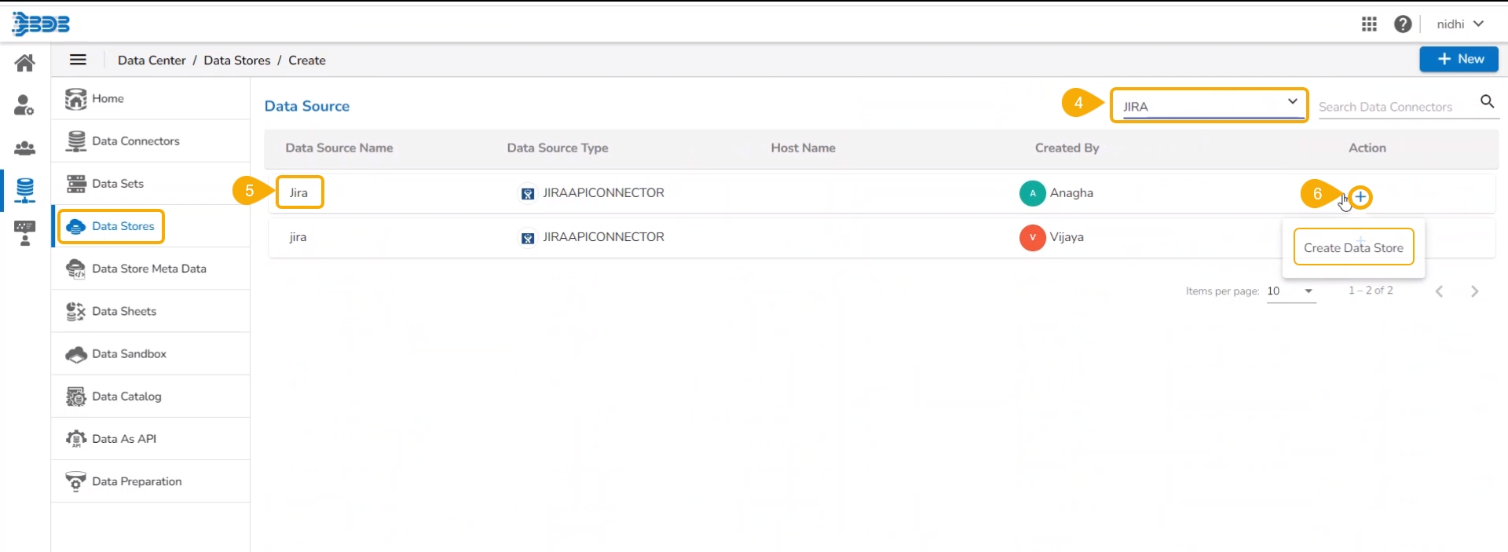Click JIRAAPICONNECTOR text in Anagha's row
This screenshot has width=1508, height=552.
click(x=603, y=192)
